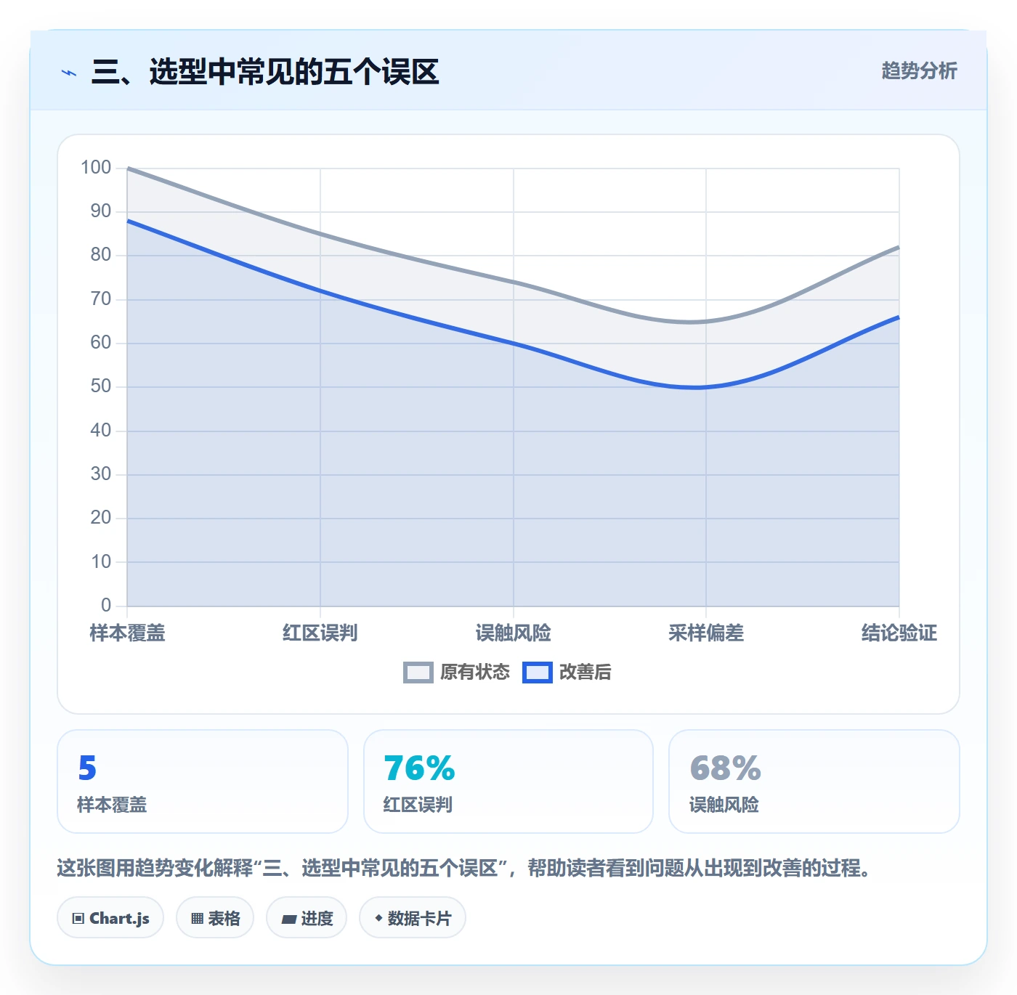Click the gray 原有状态 line at 样本覆盖 point
1017x995 pixels.
click(x=128, y=168)
